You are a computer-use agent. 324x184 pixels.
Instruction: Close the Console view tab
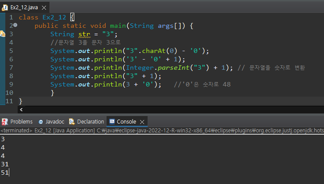point(142,122)
